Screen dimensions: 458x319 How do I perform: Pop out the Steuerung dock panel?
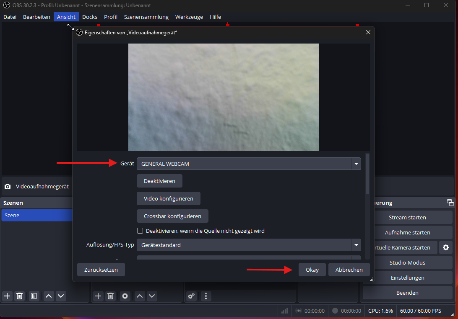pos(450,203)
